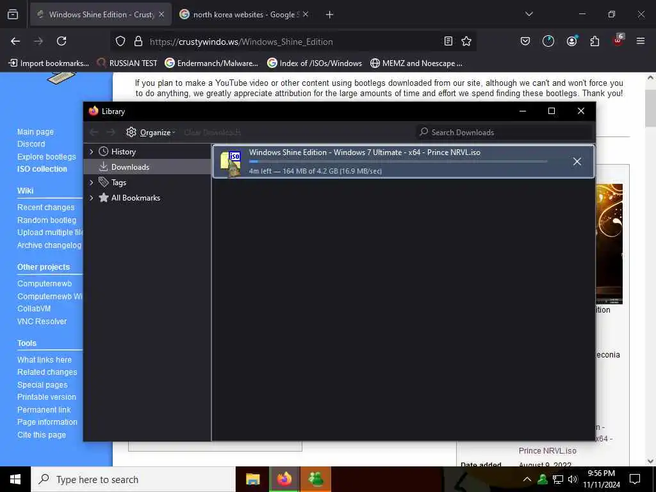Click Main page wiki link
Image resolution: width=656 pixels, height=492 pixels.
[35, 132]
